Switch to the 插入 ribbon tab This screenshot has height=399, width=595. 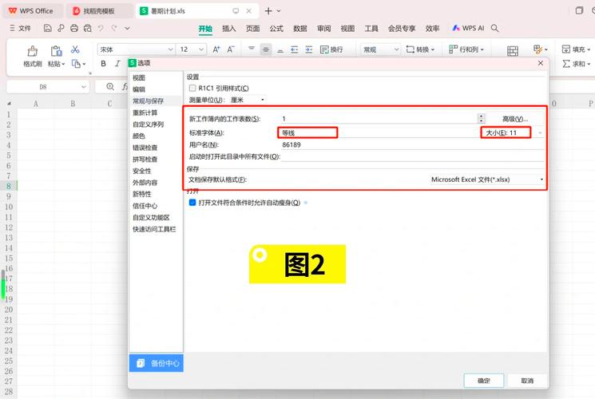point(229,29)
